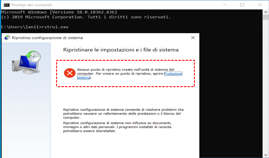
Task: Click the Command Prompt scrollbar thumb
Action: click(x=266, y=17)
